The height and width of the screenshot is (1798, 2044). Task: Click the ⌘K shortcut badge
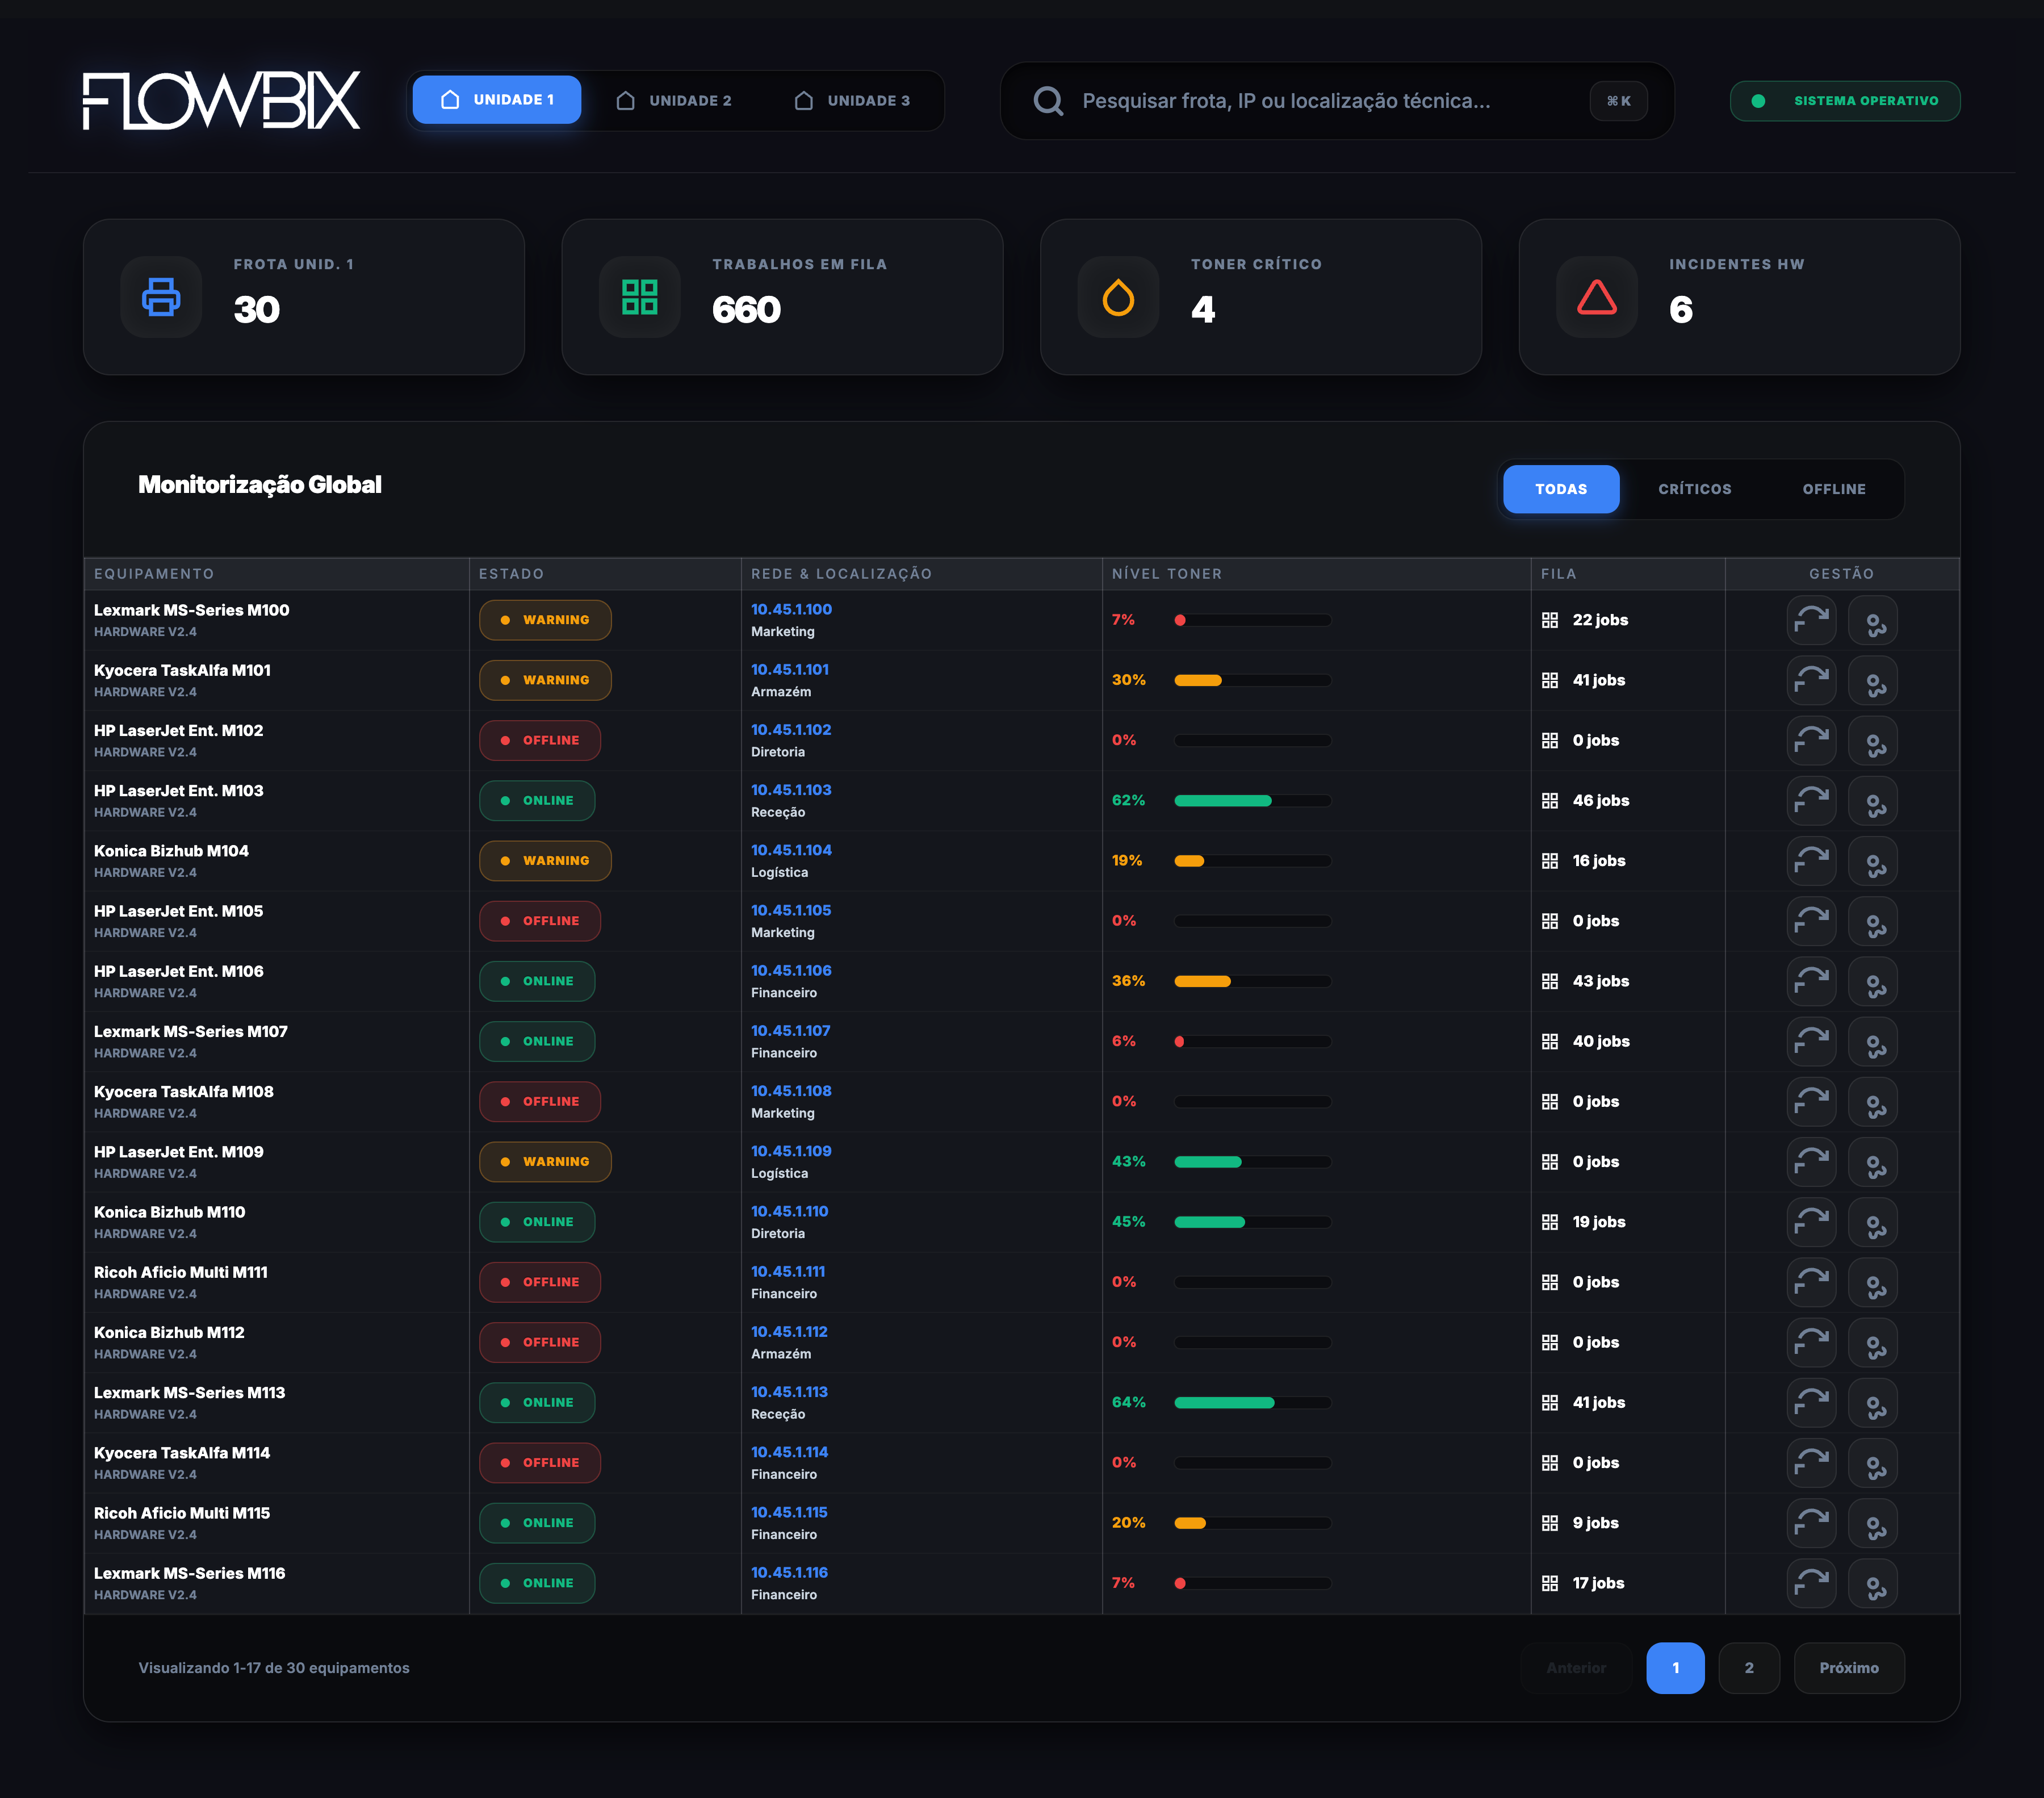tap(1618, 101)
